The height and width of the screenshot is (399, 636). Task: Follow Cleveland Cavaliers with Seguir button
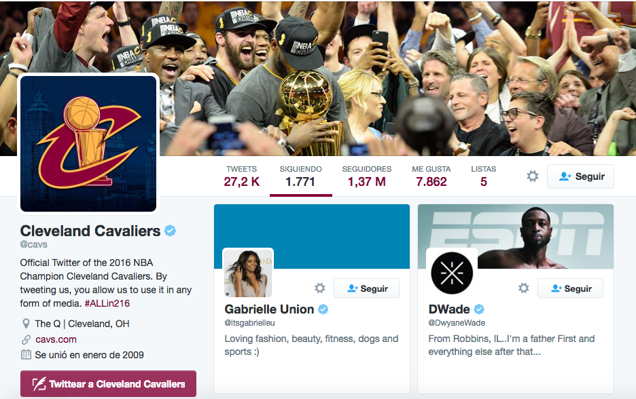pyautogui.click(x=580, y=176)
